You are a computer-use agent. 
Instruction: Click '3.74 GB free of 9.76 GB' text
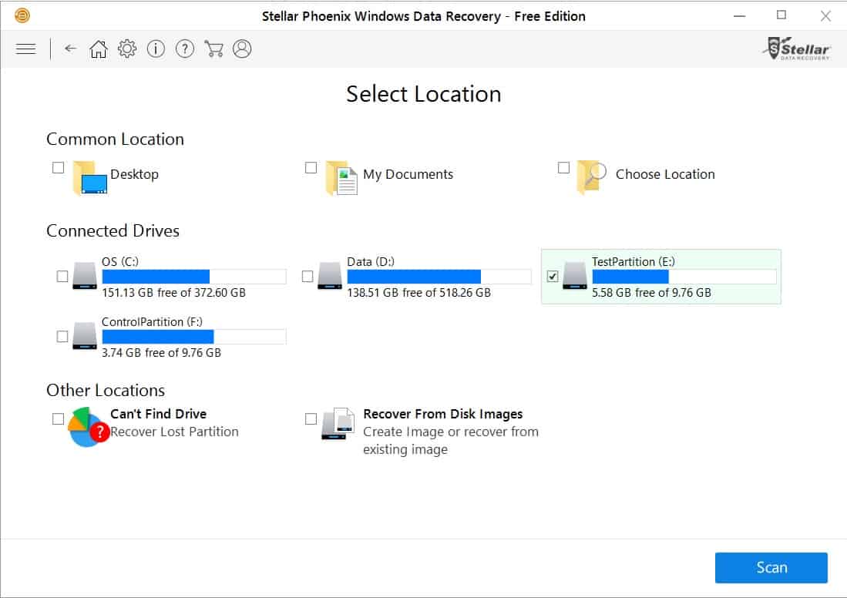[161, 352]
